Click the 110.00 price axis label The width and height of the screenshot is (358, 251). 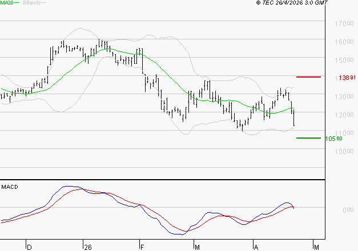coord(344,133)
